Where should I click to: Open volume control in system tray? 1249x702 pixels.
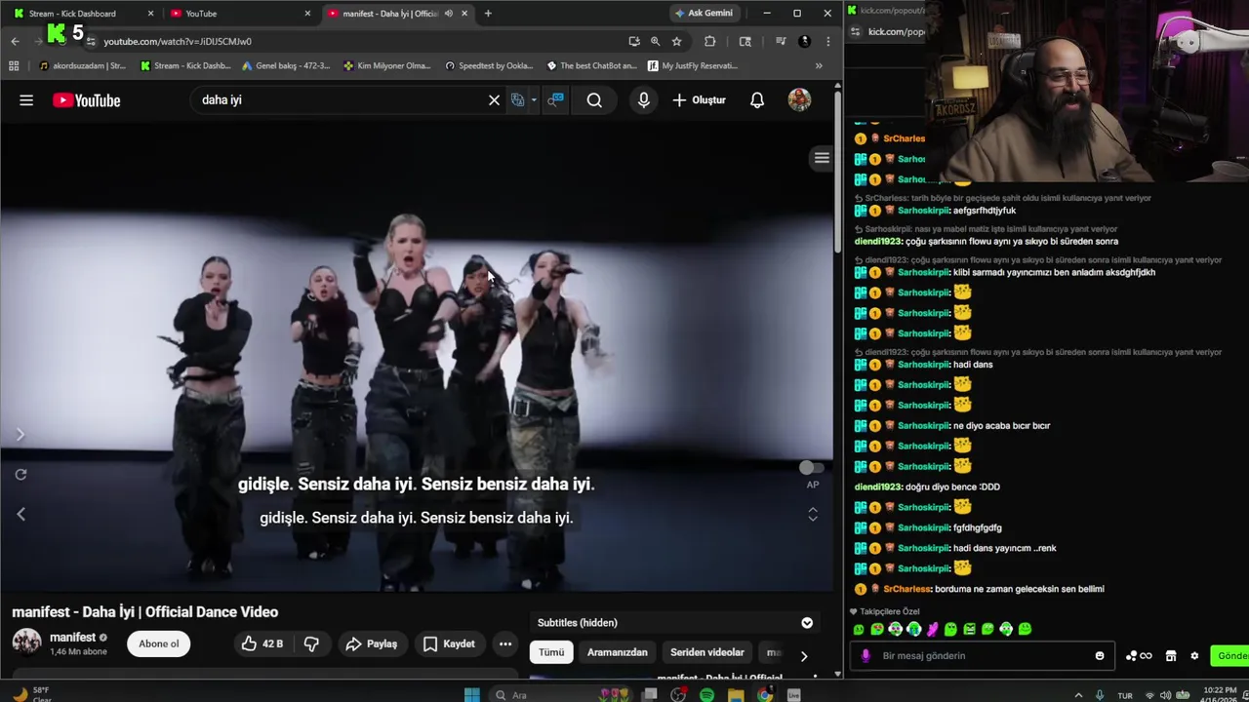pos(1164,695)
